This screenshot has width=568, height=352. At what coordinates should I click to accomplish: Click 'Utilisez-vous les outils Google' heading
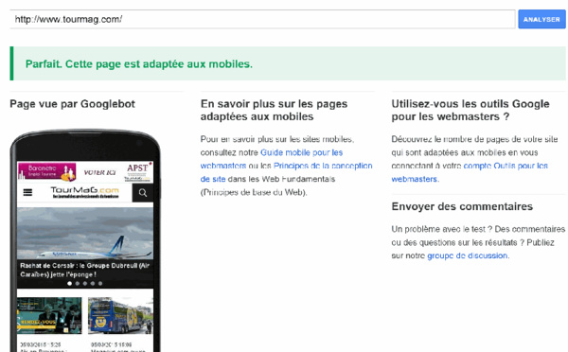click(x=470, y=110)
